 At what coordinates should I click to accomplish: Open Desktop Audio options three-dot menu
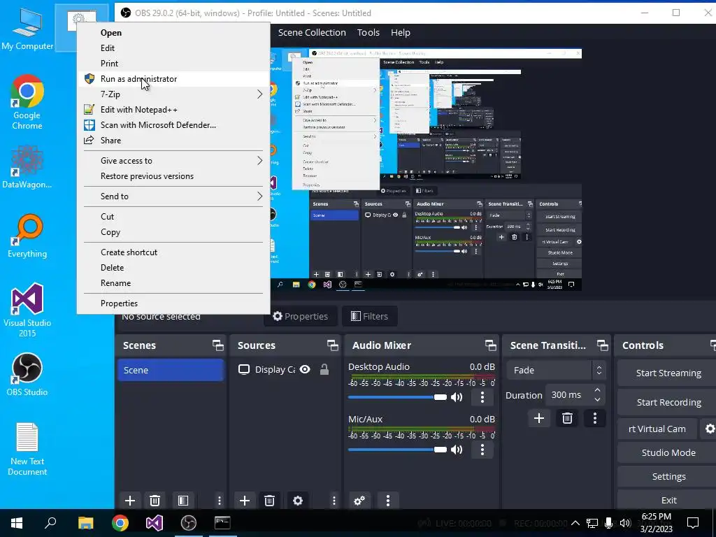coord(482,397)
